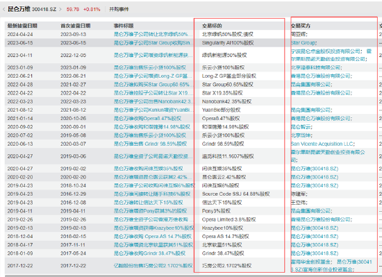The image size is (382, 277).
Task: Click the buyer link in the 2020-07-02 乐云小贷 row
Action: click(301, 135)
